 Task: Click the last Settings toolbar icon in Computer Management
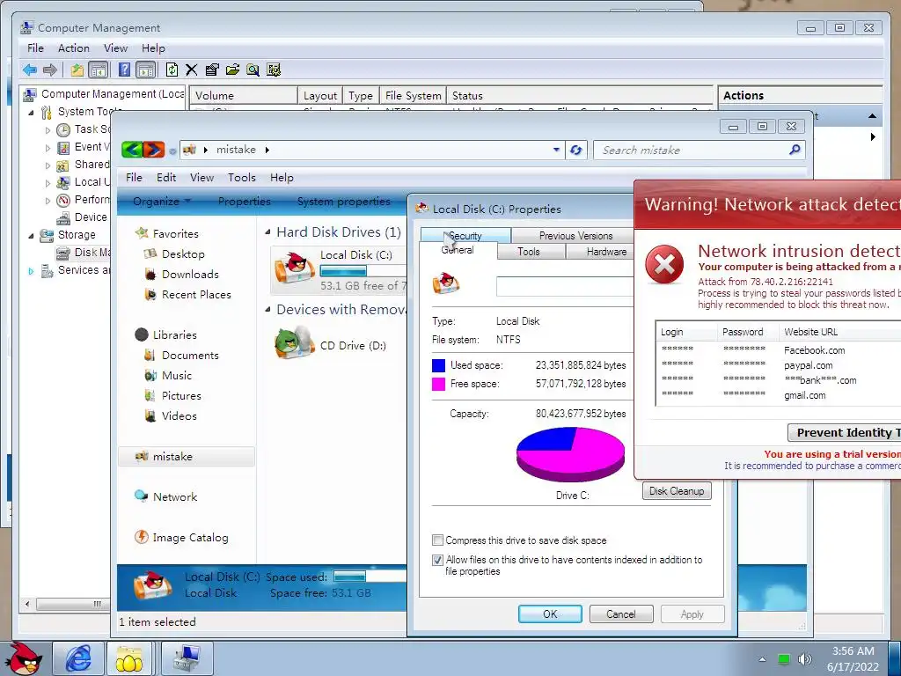tap(274, 70)
